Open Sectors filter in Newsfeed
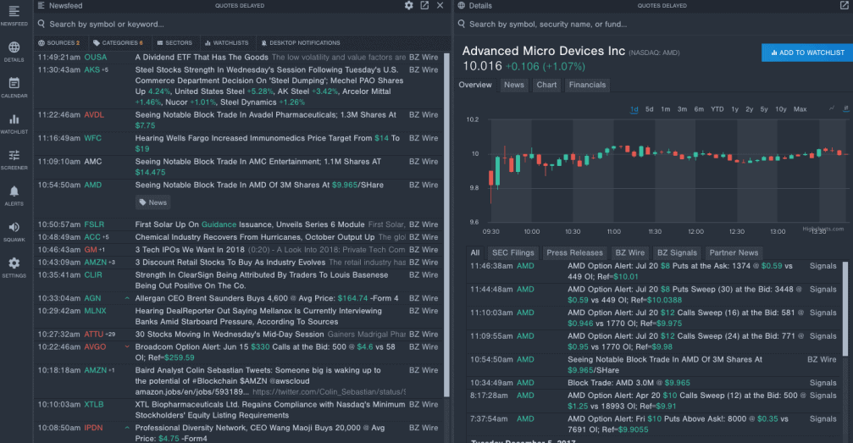Image resolution: width=853 pixels, height=443 pixels. 174,42
